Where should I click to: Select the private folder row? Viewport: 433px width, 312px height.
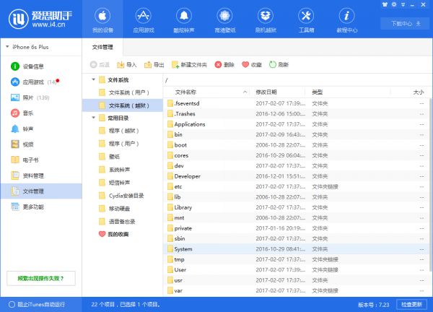click(x=296, y=228)
